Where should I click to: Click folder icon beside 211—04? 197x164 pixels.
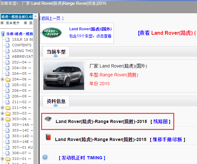[8, 108]
